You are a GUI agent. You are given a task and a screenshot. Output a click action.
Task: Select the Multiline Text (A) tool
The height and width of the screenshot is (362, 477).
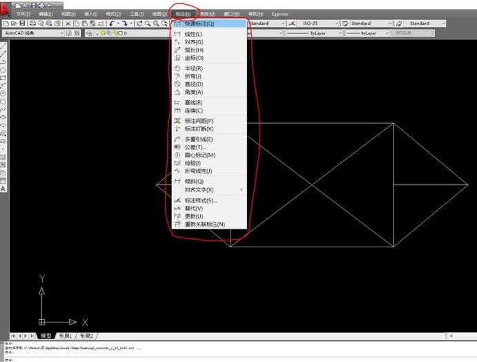[x=3, y=189]
